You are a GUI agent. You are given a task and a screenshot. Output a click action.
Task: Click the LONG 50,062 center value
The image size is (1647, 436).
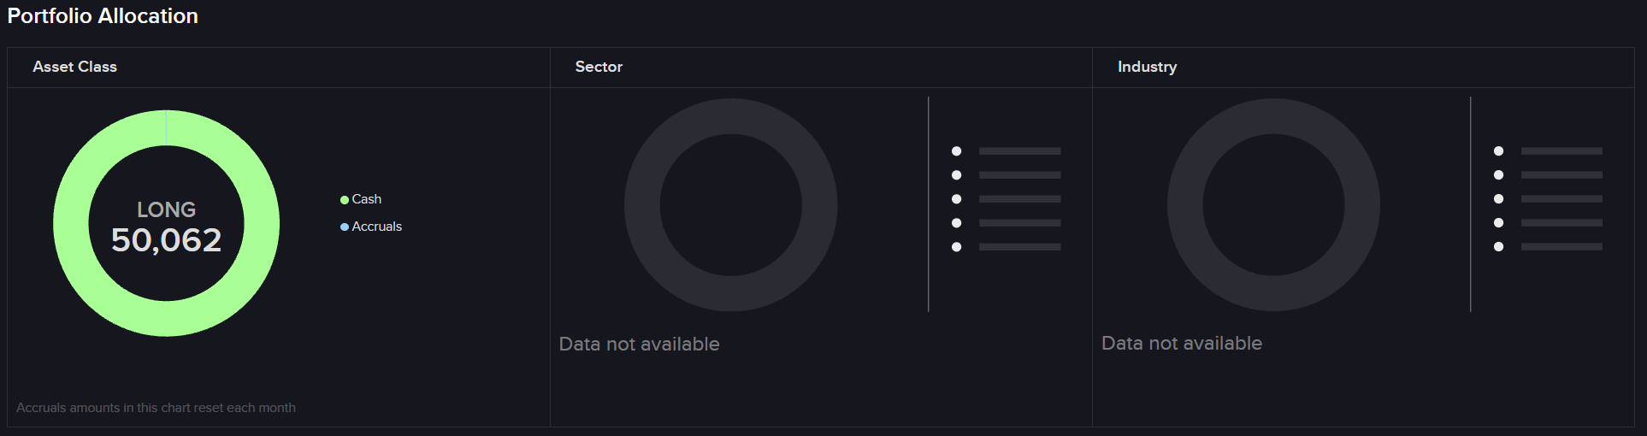(167, 228)
